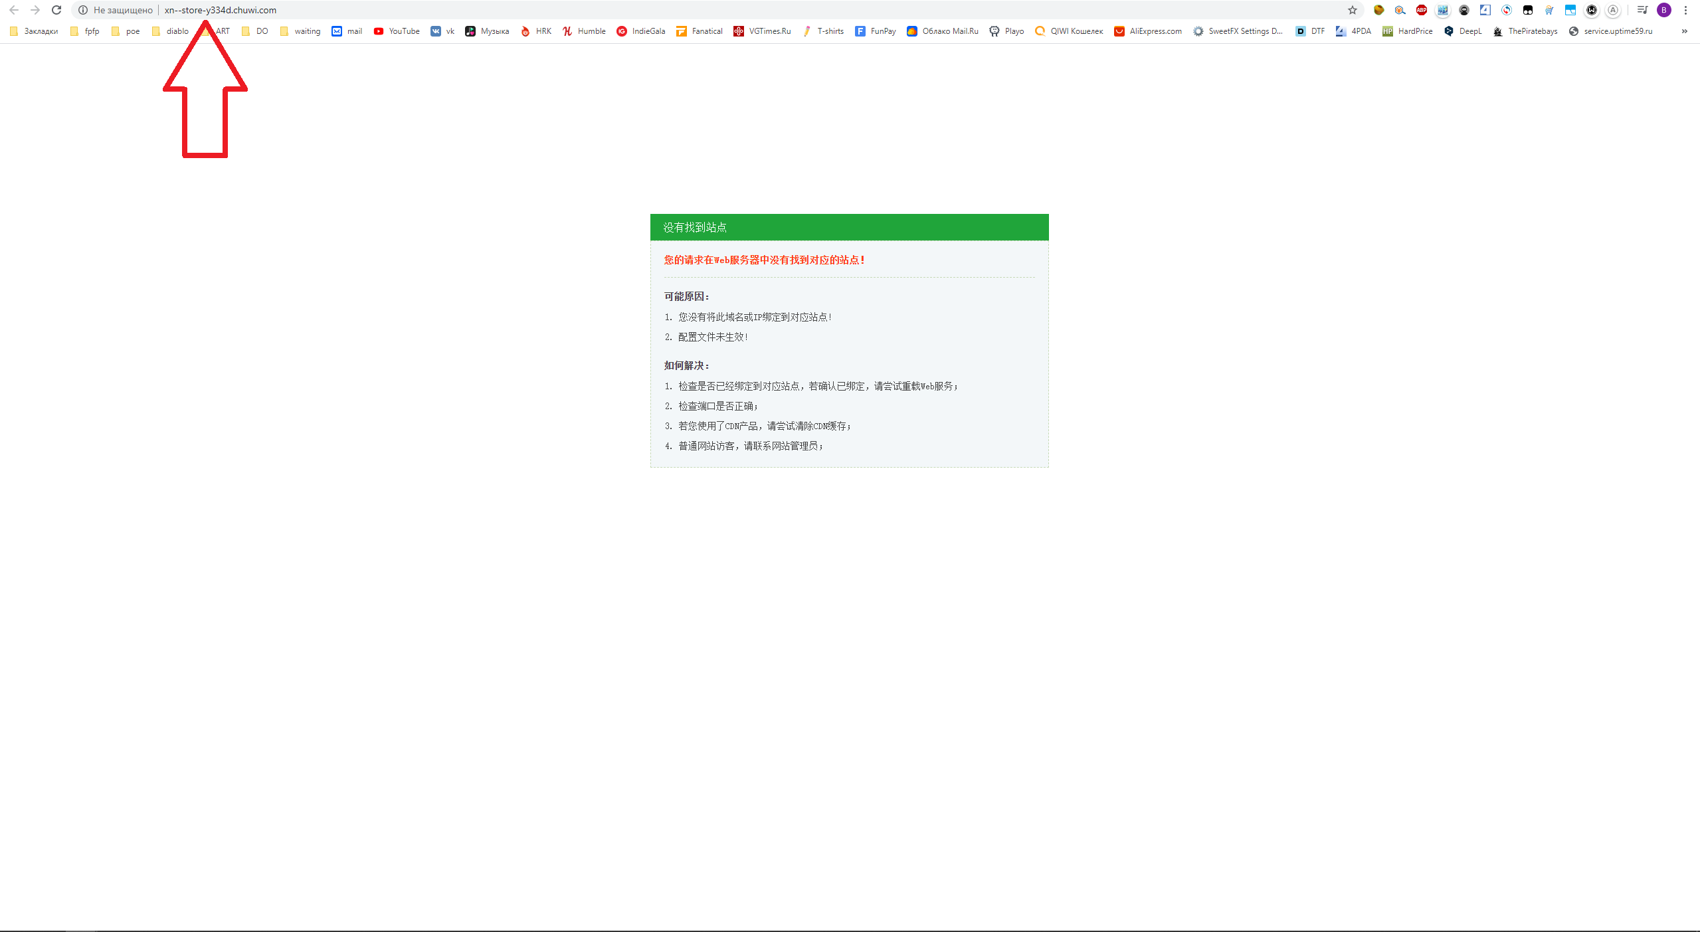Bookmark this page with the star icon
This screenshot has width=1700, height=932.
[1352, 10]
